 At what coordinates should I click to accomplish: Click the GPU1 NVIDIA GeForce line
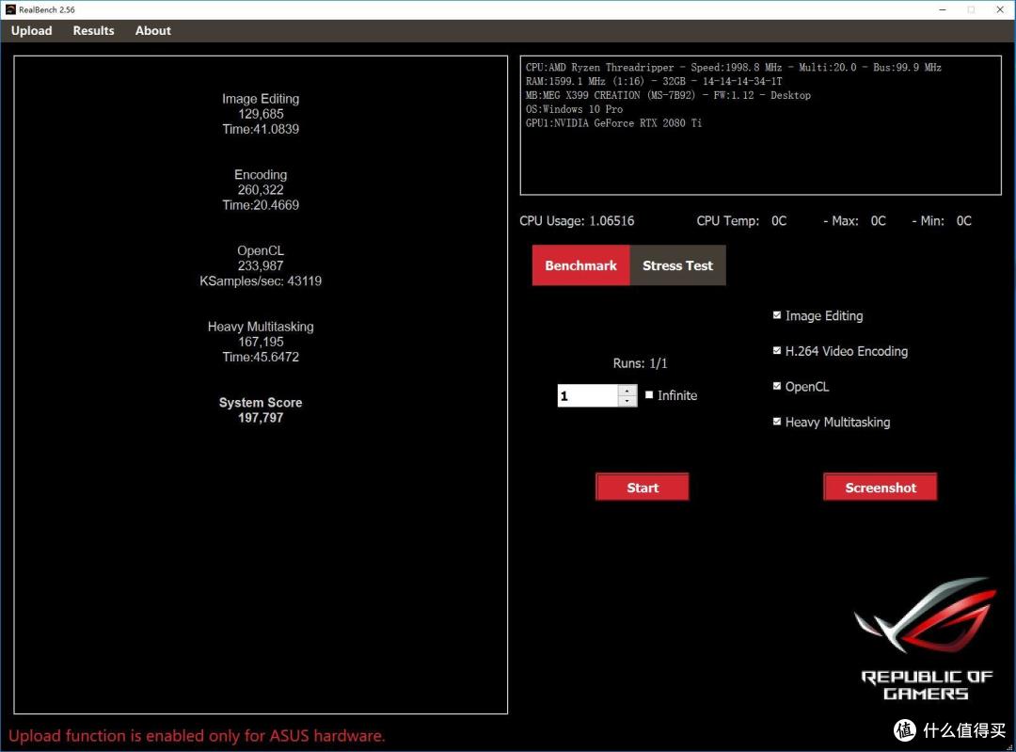tap(613, 123)
